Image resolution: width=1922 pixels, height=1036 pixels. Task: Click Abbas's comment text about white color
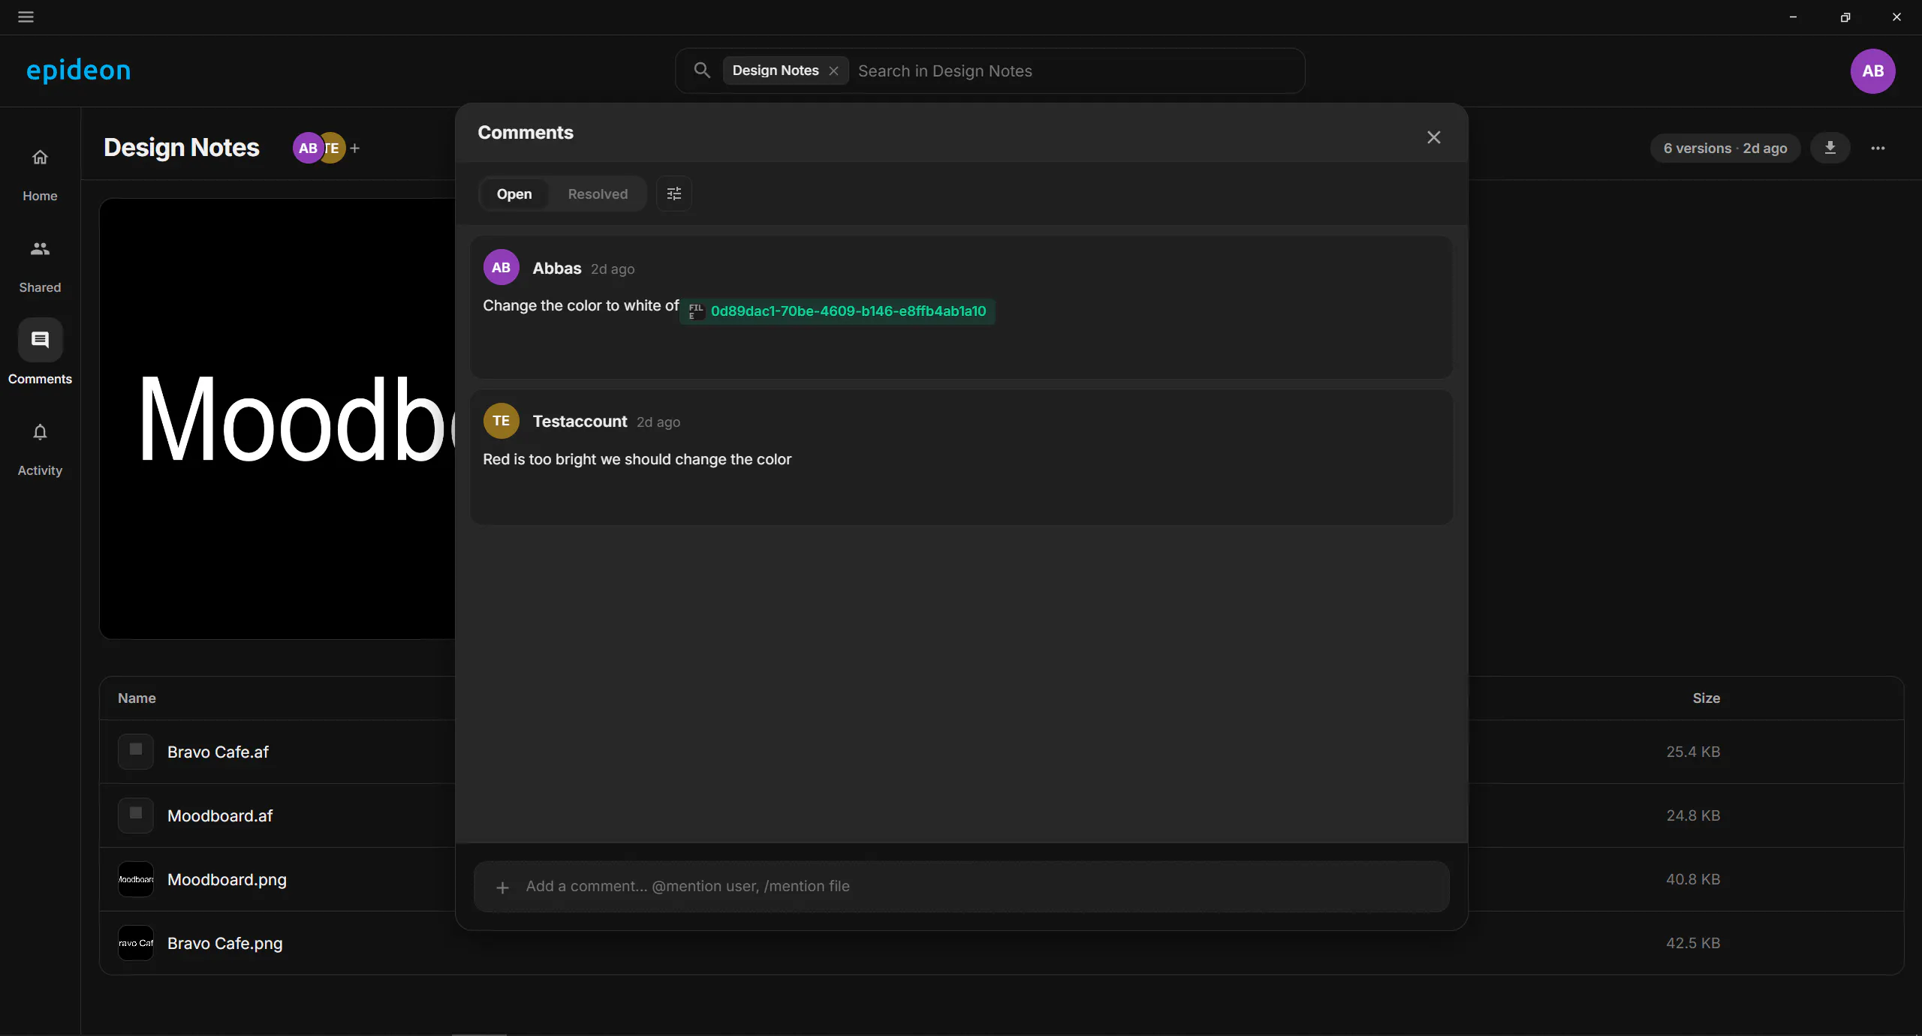(x=580, y=305)
